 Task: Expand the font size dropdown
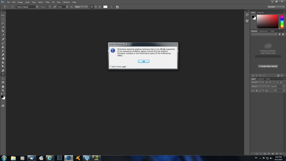(67, 7)
